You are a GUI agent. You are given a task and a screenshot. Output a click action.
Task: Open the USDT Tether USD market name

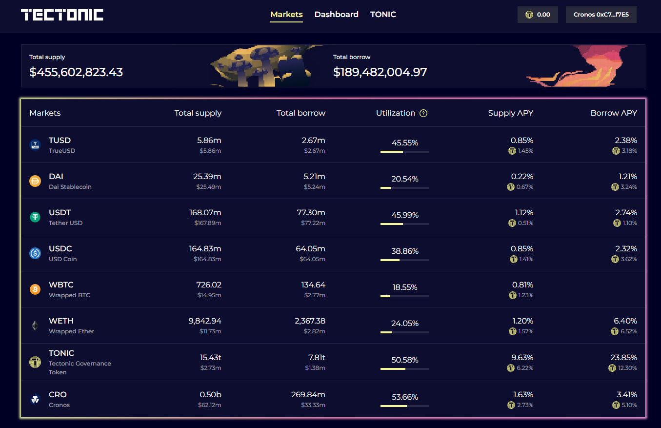coord(66,217)
